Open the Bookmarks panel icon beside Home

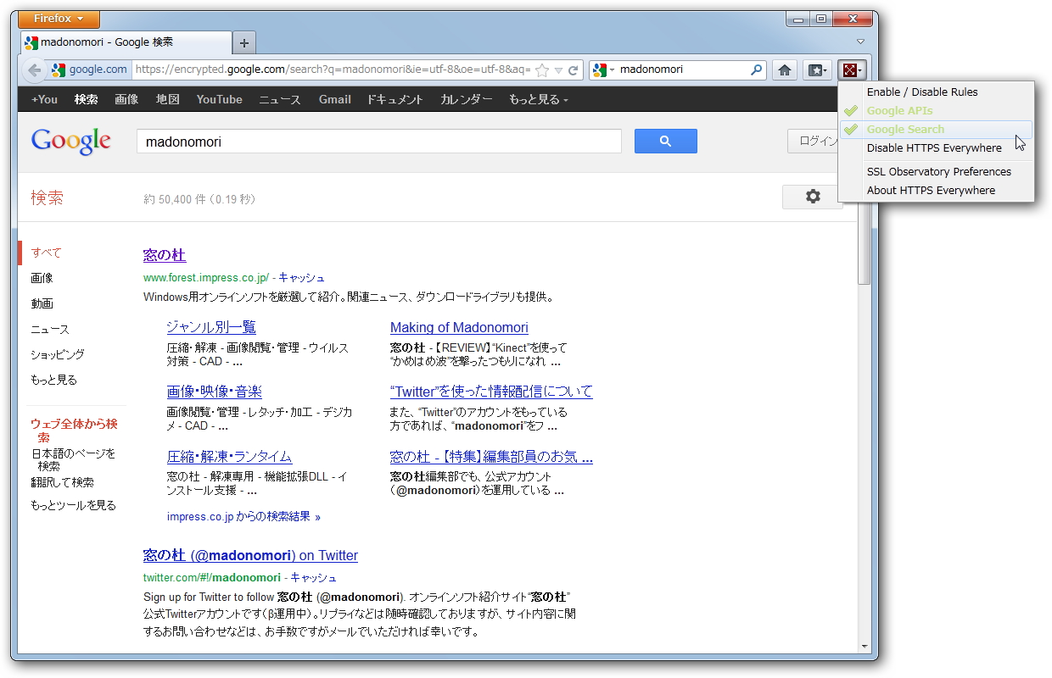[x=817, y=69]
